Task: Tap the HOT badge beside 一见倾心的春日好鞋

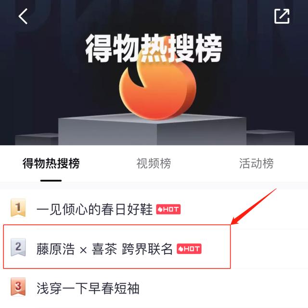Action: pyautogui.click(x=168, y=209)
